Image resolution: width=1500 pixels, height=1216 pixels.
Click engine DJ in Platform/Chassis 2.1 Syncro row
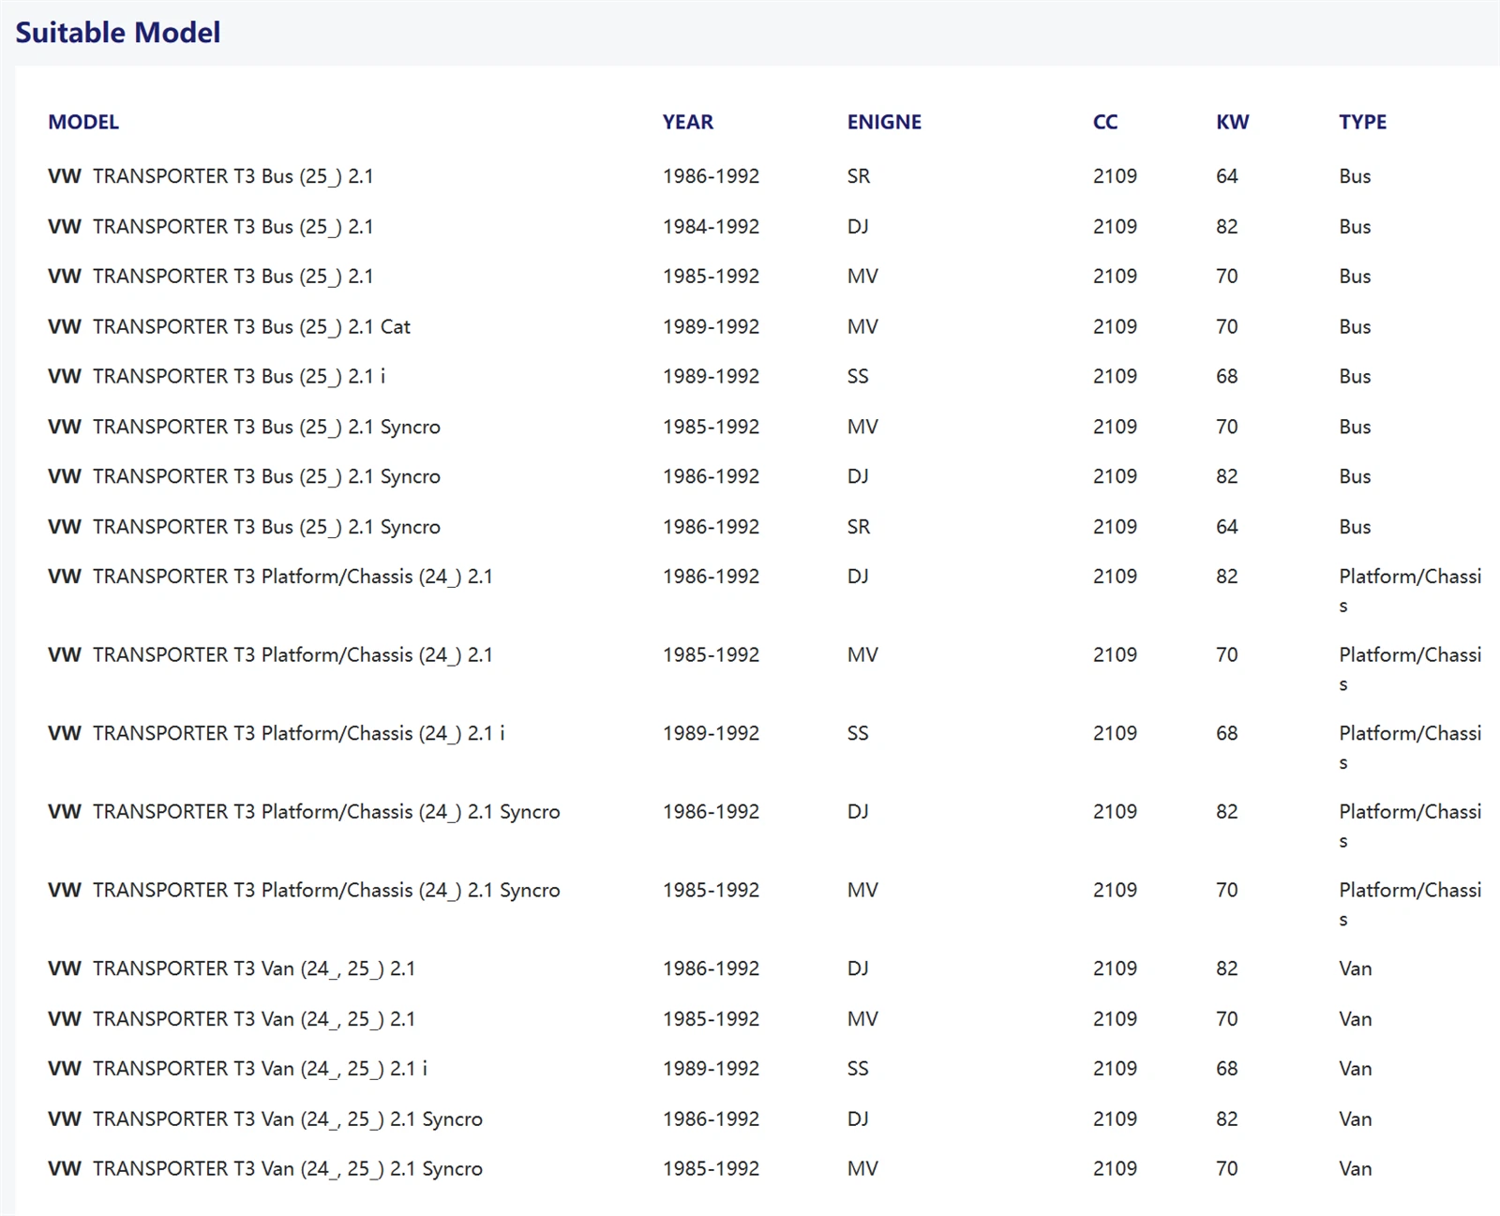[858, 812]
